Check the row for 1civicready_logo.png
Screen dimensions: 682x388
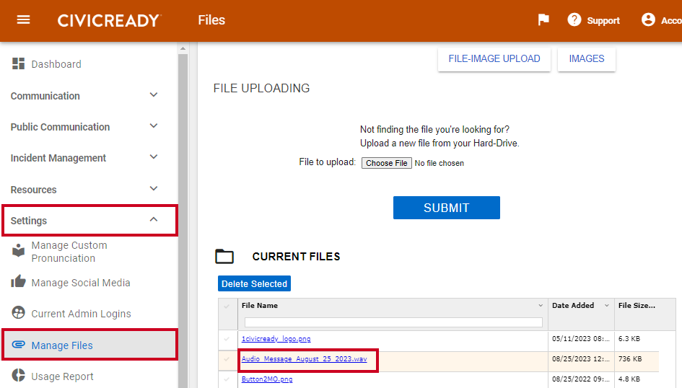(227, 339)
